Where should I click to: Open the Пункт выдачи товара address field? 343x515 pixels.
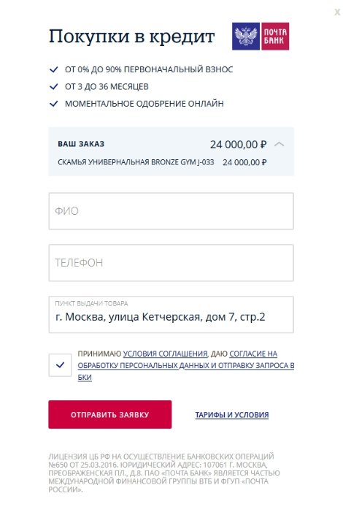point(171,315)
